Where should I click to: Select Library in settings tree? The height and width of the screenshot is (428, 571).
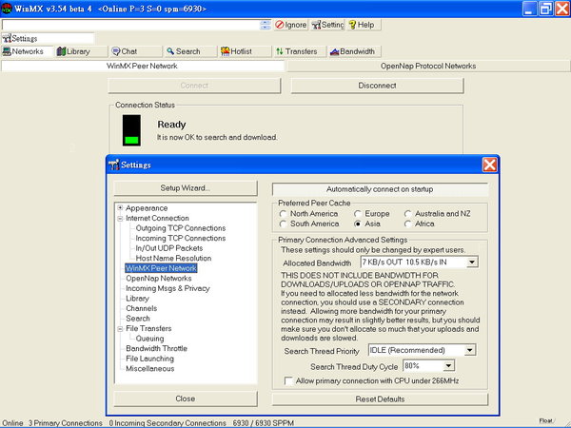pos(137,299)
